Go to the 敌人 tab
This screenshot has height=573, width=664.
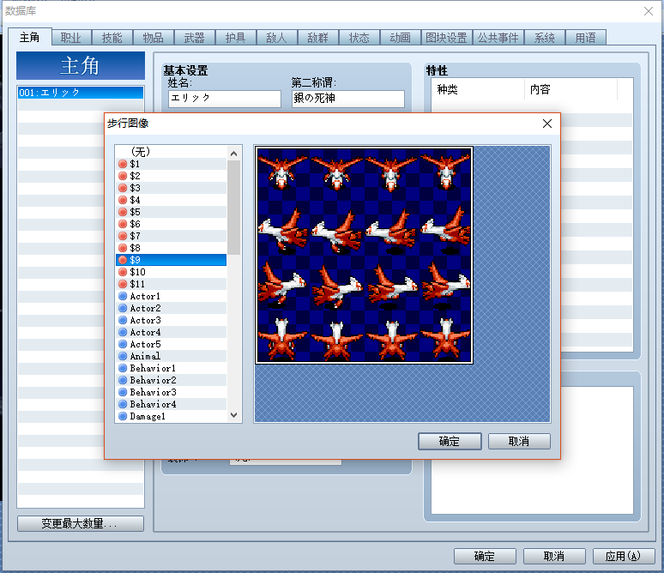click(x=276, y=38)
